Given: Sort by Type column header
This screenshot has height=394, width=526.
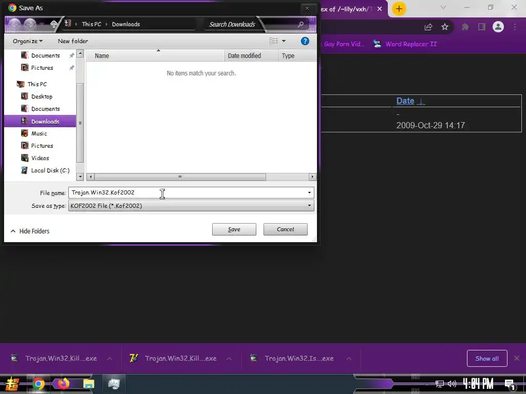Looking at the screenshot, I should pyautogui.click(x=297, y=55).
